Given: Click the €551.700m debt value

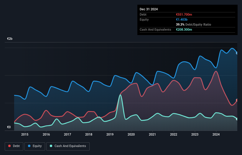Looking at the screenshot, I should (x=184, y=14).
